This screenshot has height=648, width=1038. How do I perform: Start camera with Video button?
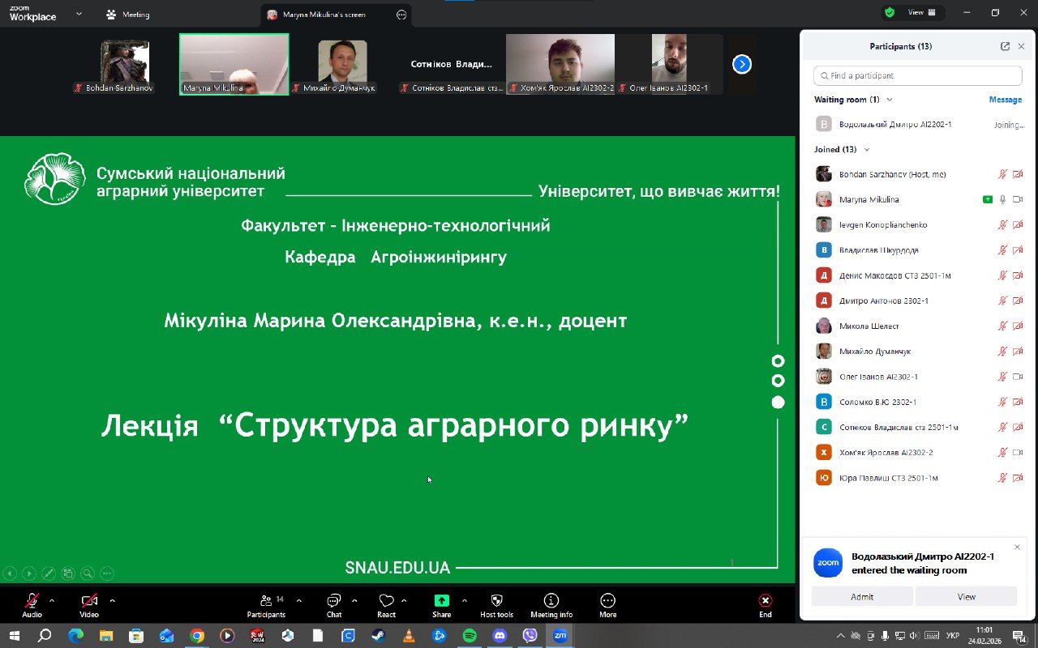point(89,601)
